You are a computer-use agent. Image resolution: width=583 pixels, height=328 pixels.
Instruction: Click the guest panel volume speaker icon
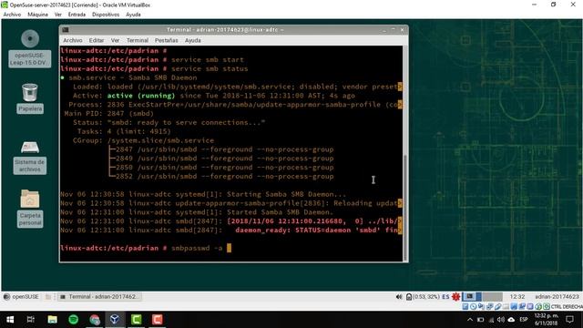click(x=399, y=297)
